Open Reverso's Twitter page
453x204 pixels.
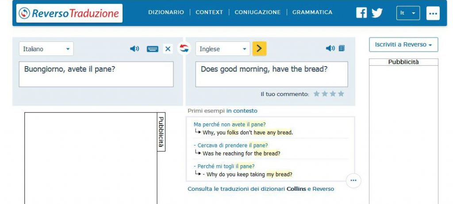coord(377,13)
